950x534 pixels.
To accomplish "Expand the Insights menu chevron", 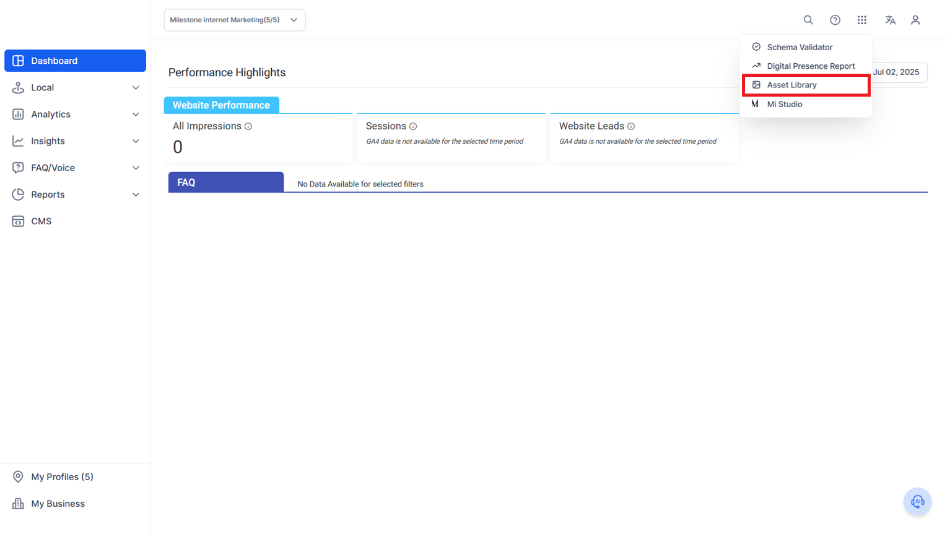I will pos(136,141).
